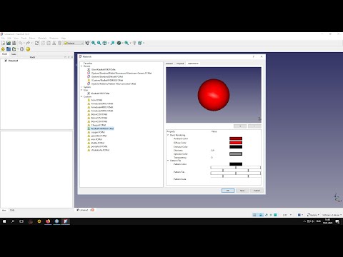Click the Cancel button in Materials dialog
This screenshot has height=257, width=343.
click(257, 191)
